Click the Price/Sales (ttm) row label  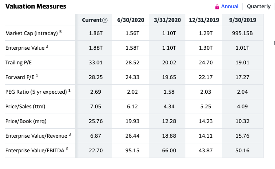[x=25, y=106]
